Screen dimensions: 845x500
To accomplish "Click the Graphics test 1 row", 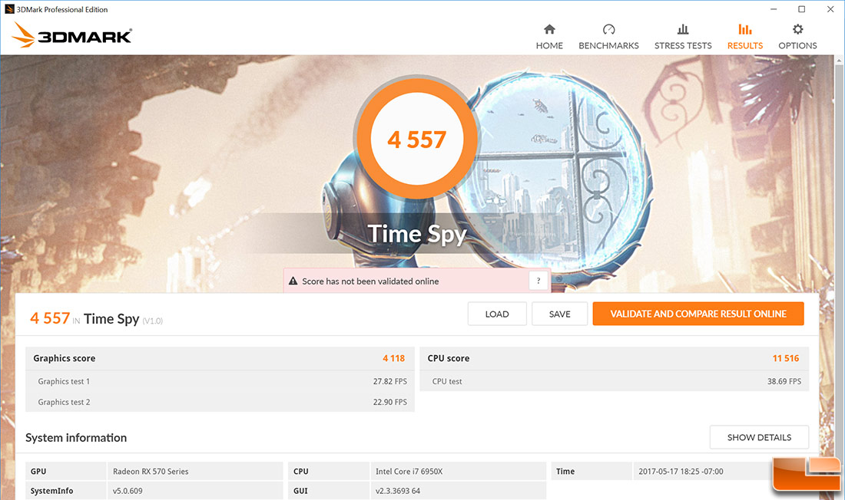I will pos(220,381).
